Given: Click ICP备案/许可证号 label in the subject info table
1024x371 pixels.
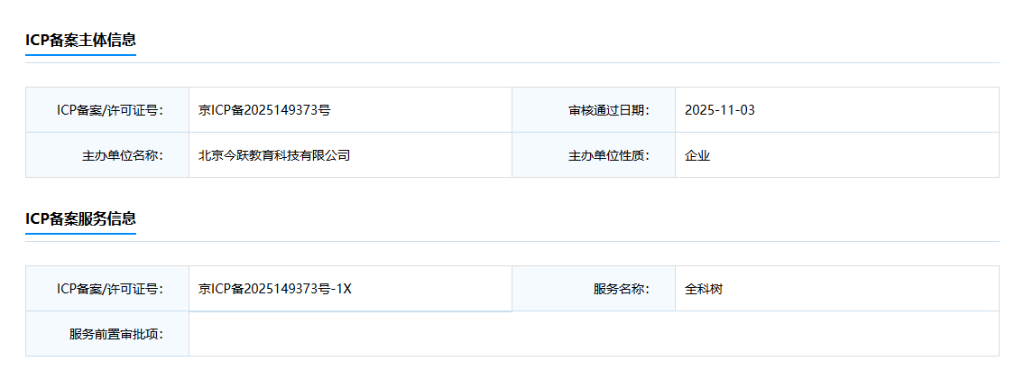Looking at the screenshot, I should click(x=109, y=110).
